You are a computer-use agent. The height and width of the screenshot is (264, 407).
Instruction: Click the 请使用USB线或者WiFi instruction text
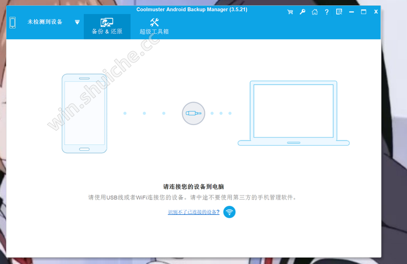192,197
